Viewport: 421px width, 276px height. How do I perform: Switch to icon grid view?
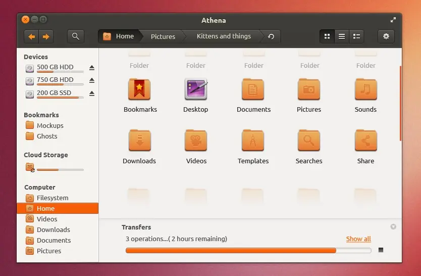327,36
